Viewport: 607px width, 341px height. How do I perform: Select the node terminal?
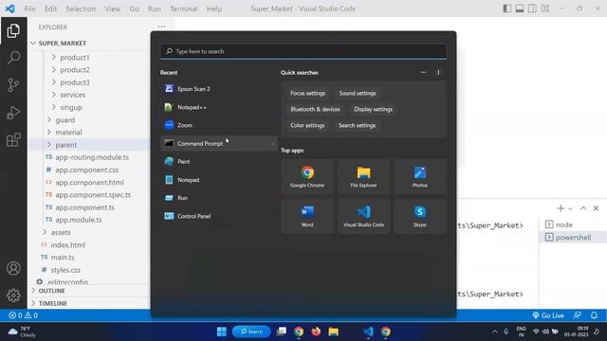pos(573,224)
